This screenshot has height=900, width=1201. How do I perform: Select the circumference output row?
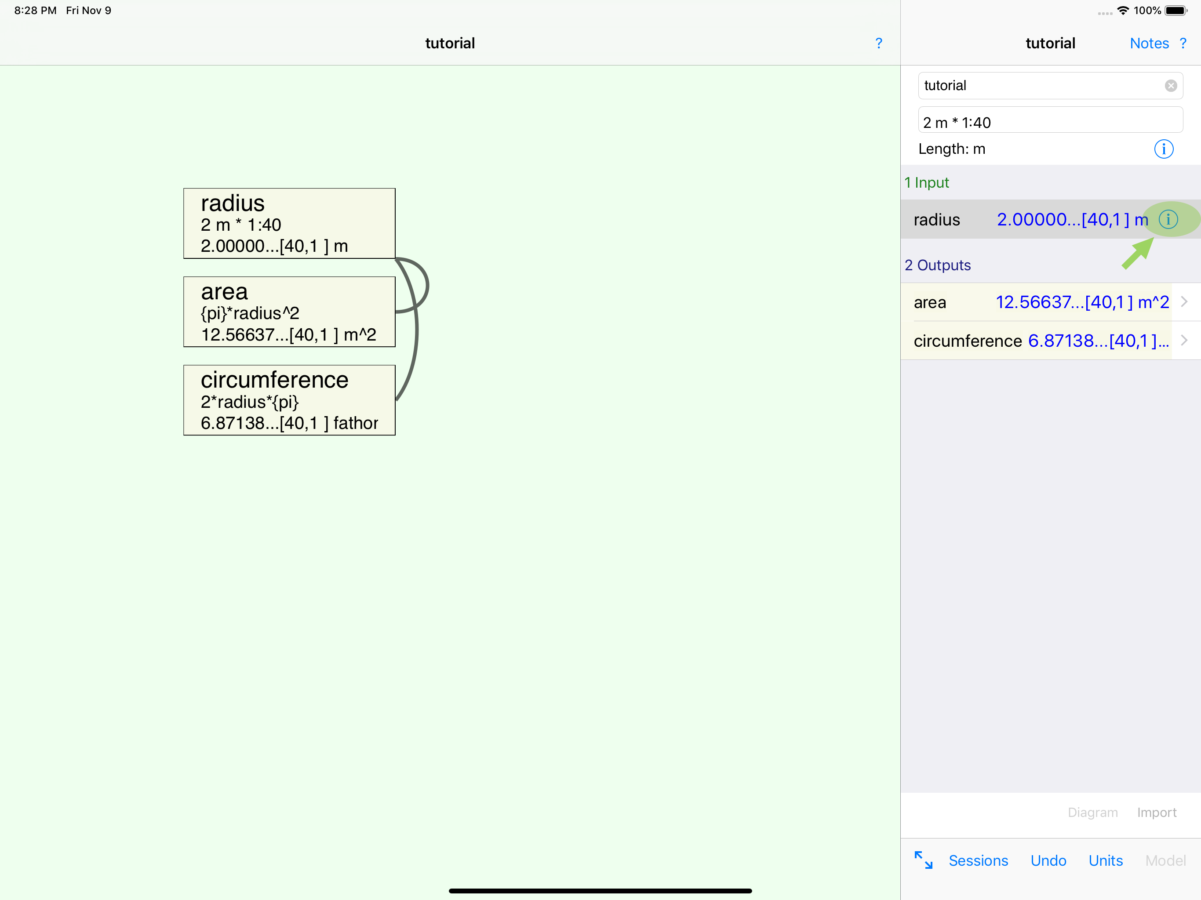1050,340
